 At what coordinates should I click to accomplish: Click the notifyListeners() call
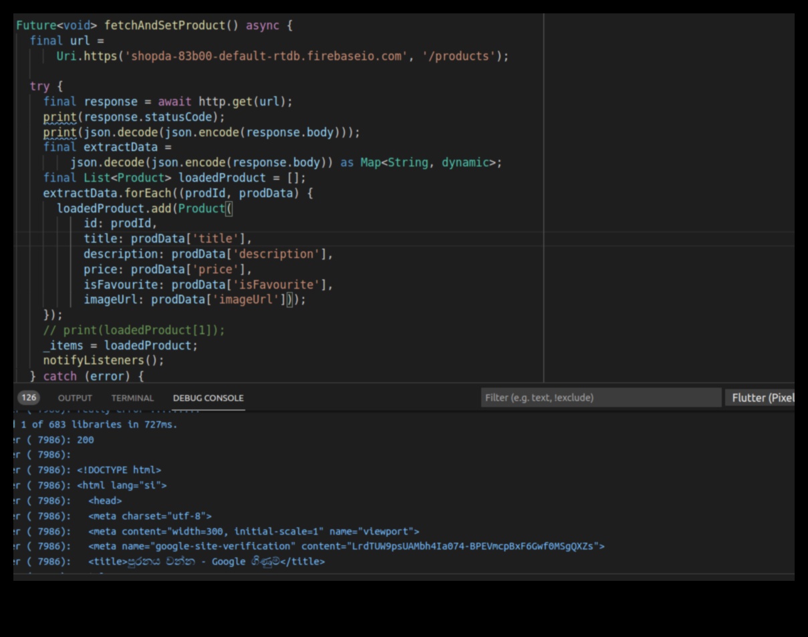[103, 360]
